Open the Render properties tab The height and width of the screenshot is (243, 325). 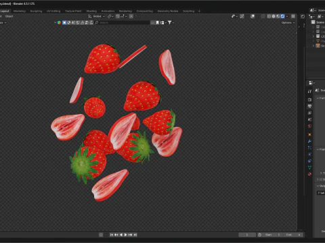click(x=309, y=99)
